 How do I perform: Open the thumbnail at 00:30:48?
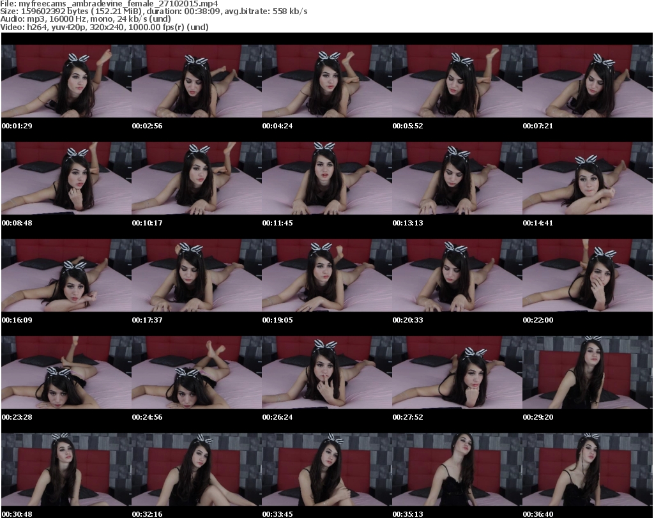(66, 469)
